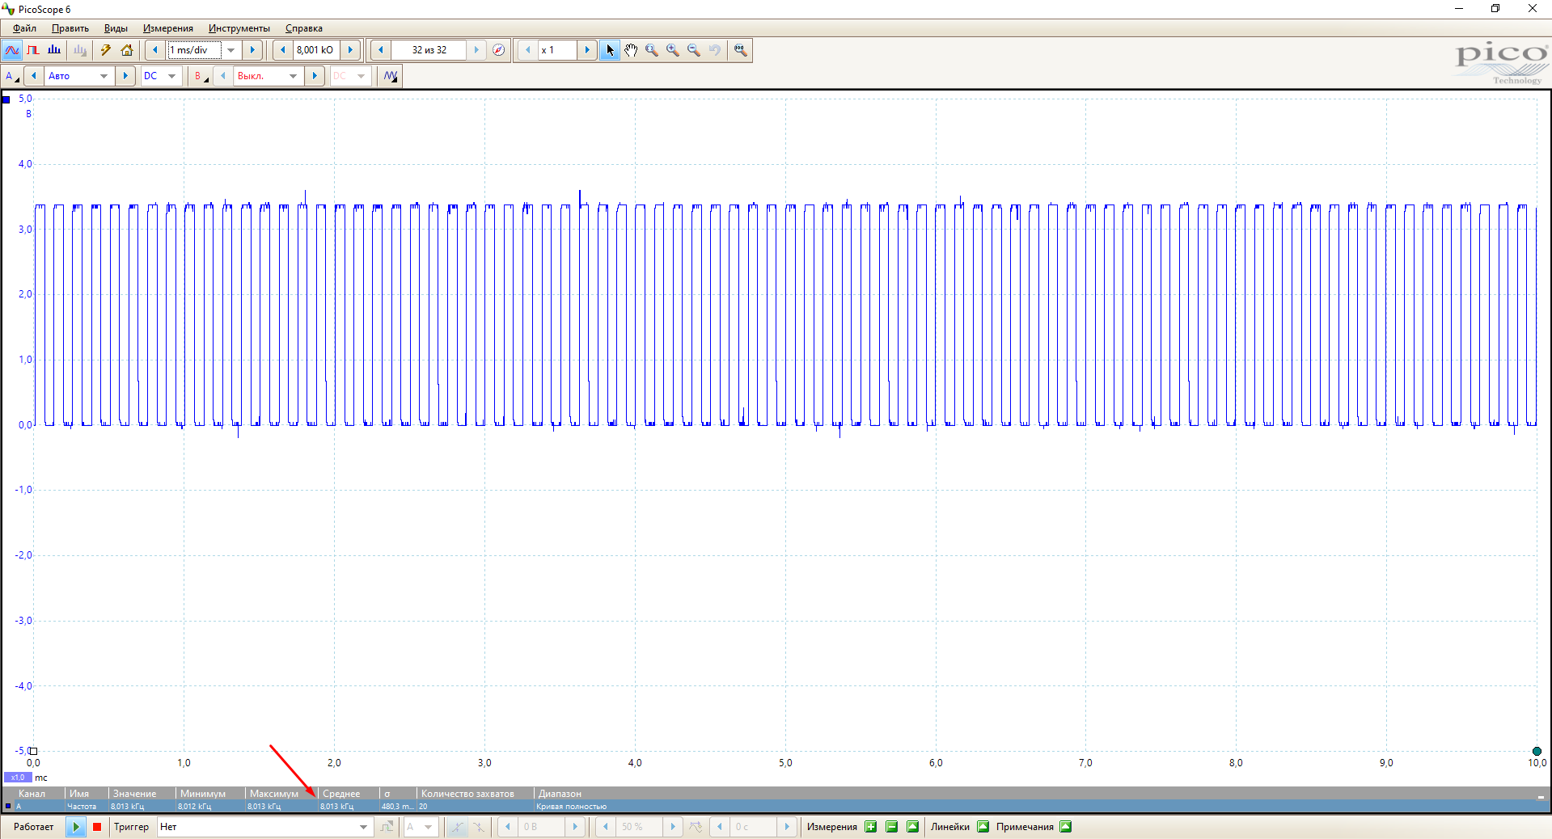Viewport: 1552px width, 839px height.
Task: Open the Auto setup lightning icon
Action: coord(105,50)
